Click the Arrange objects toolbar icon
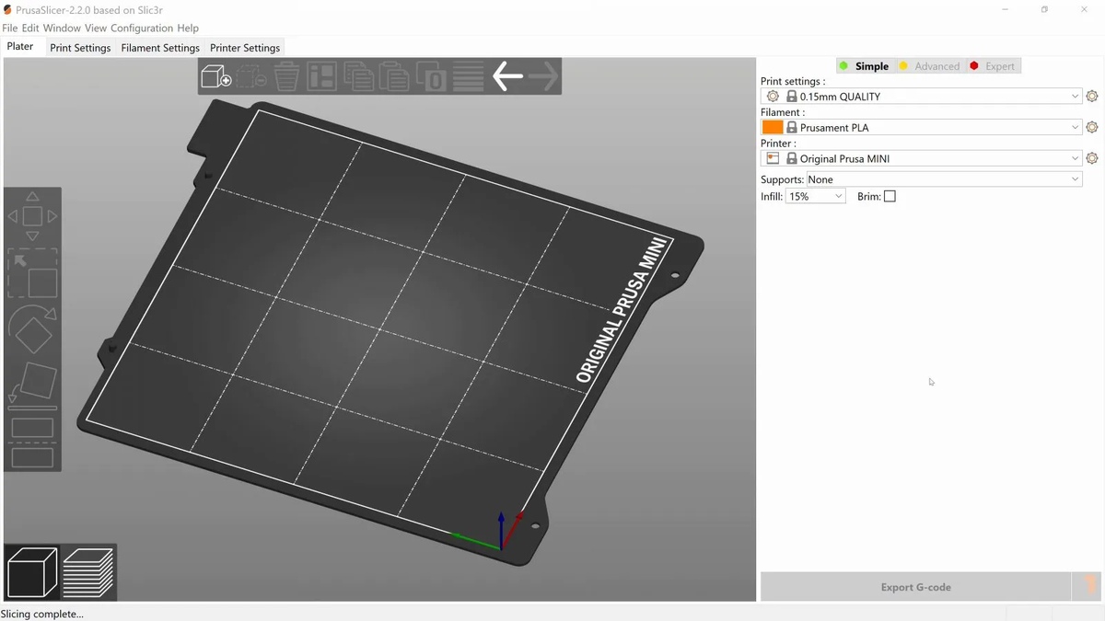Screen dimensions: 1105x621 coord(321,76)
